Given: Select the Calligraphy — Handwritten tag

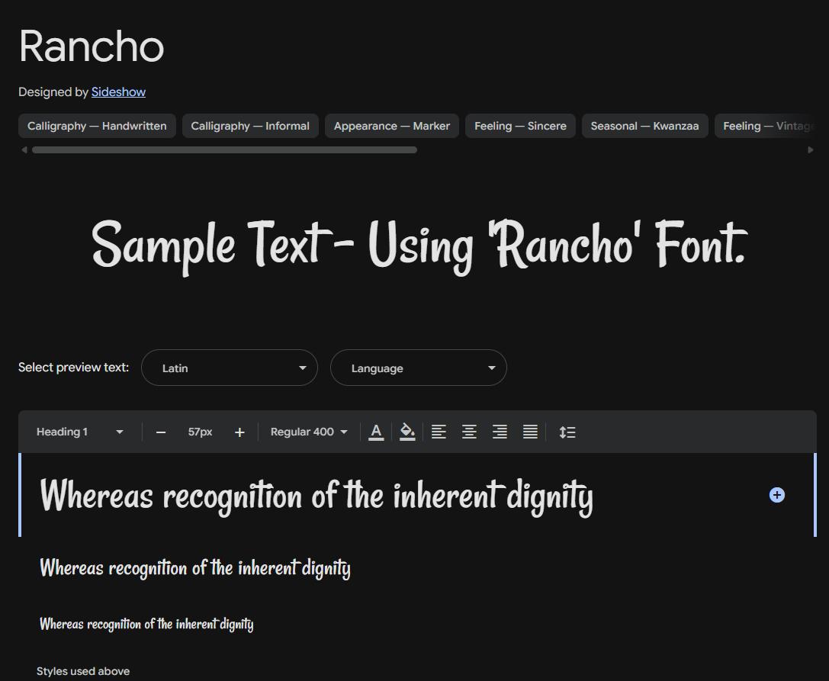Looking at the screenshot, I should pyautogui.click(x=98, y=126).
